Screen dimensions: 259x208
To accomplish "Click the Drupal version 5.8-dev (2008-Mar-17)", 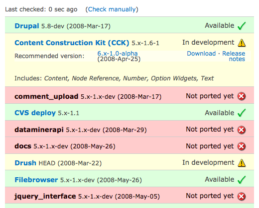I will pos(76,26).
